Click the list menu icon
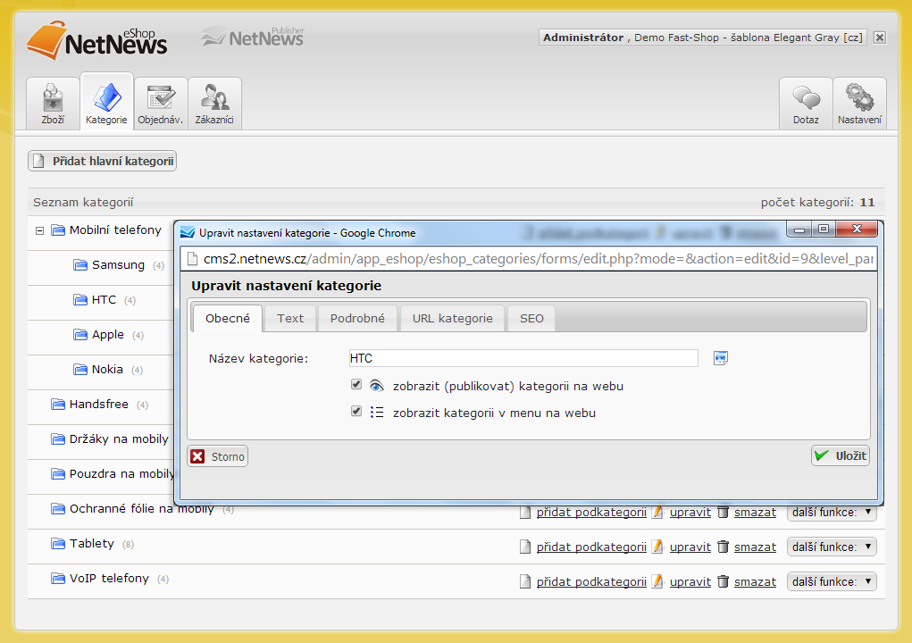 (377, 413)
